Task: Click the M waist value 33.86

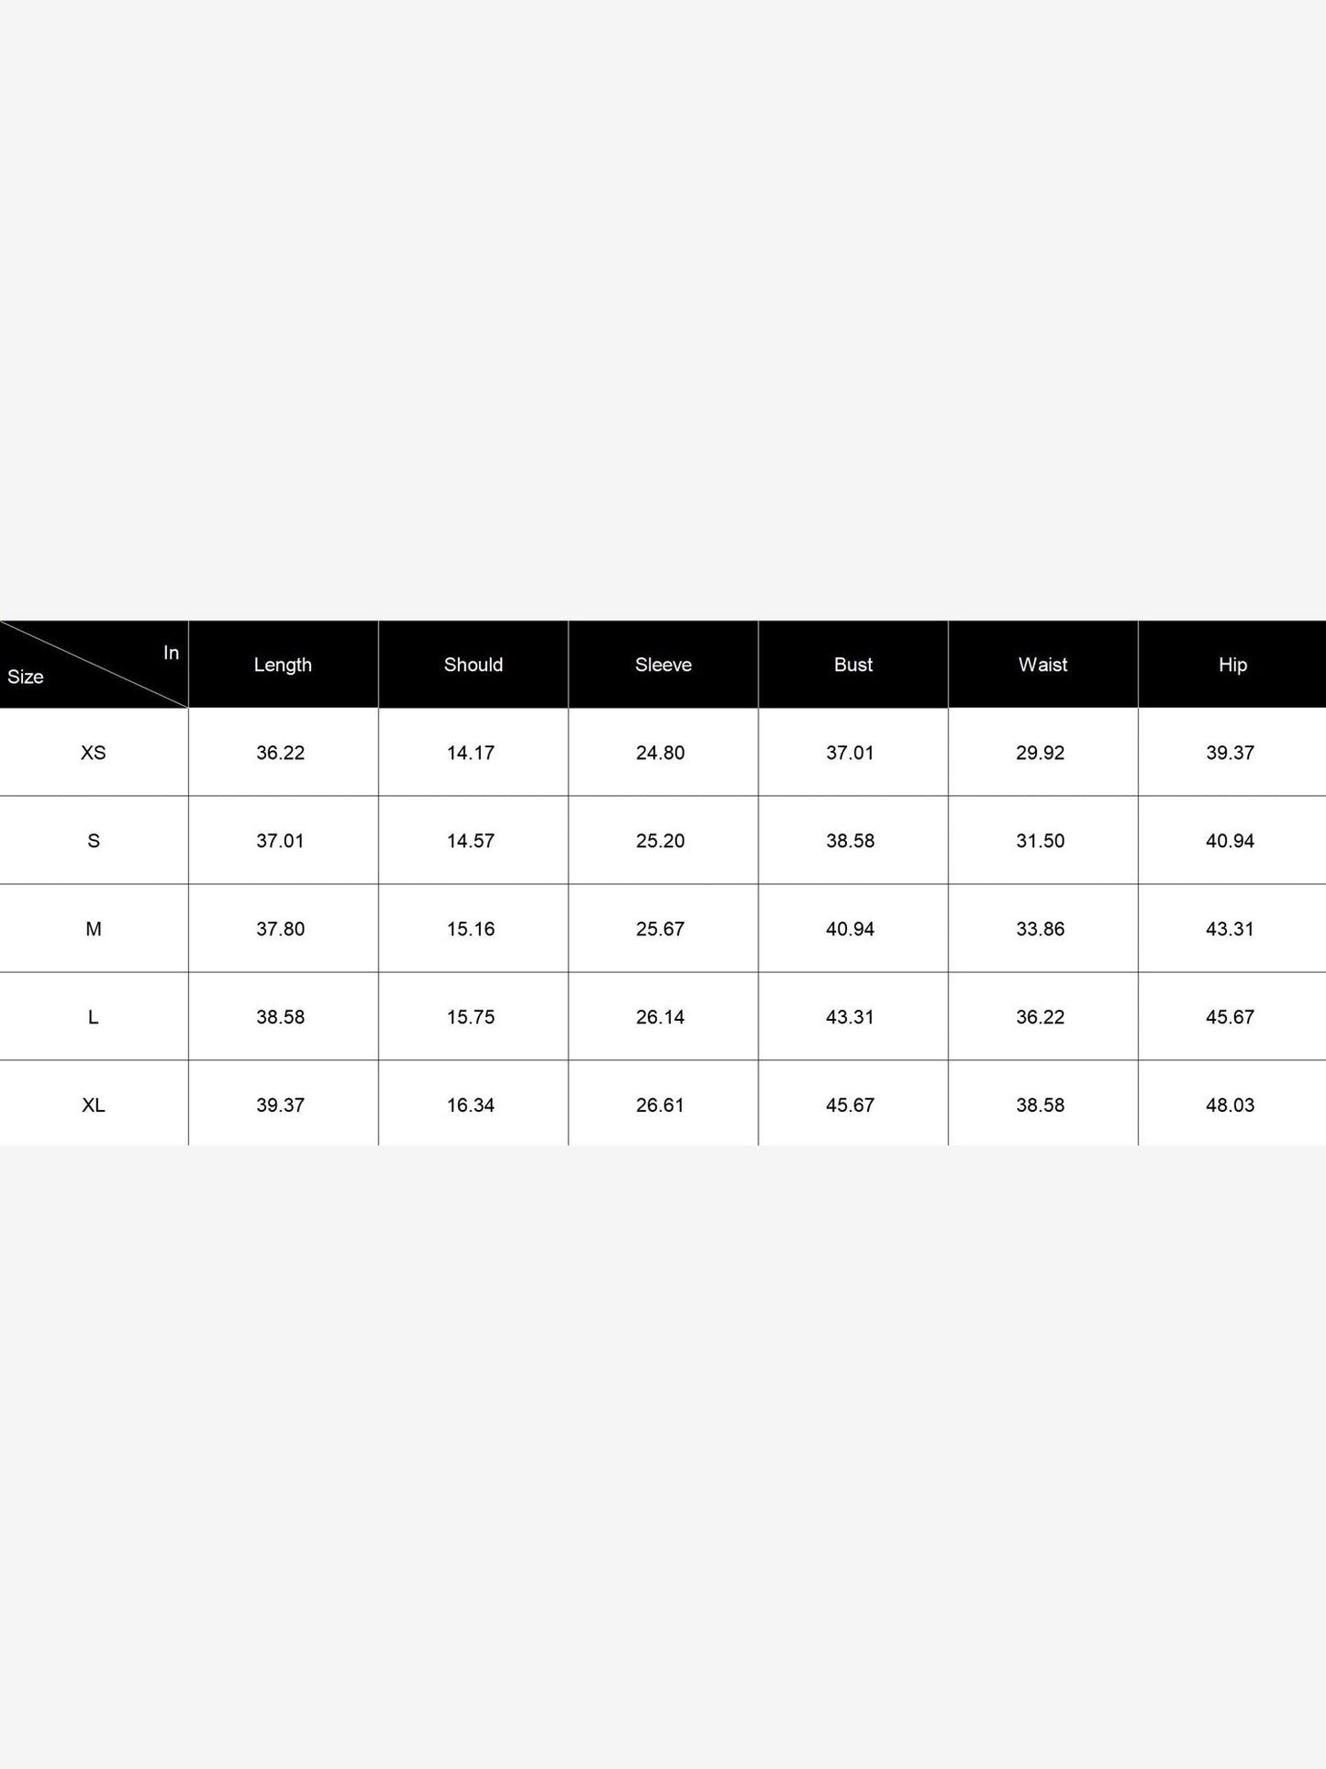Action: (1041, 929)
